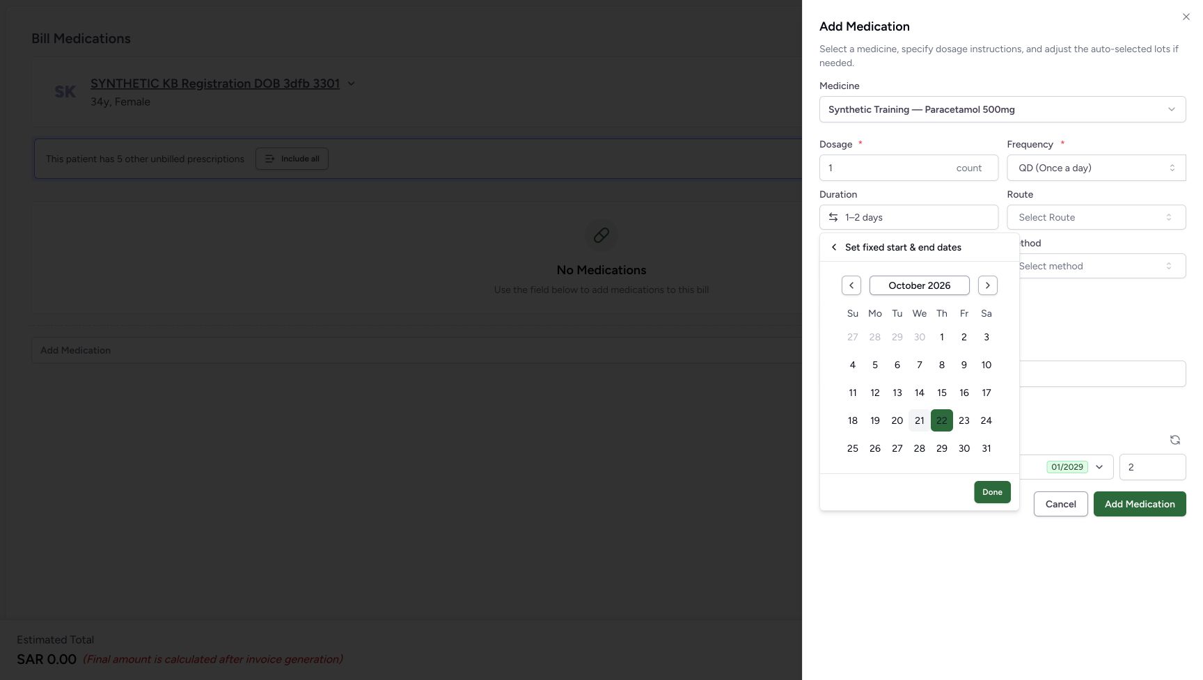Click back arrow beside Set fixed dates

coord(834,247)
